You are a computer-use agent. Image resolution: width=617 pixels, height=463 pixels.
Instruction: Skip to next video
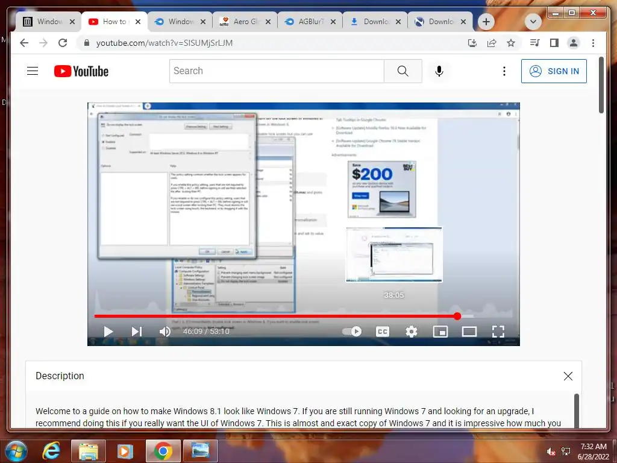[x=137, y=332]
